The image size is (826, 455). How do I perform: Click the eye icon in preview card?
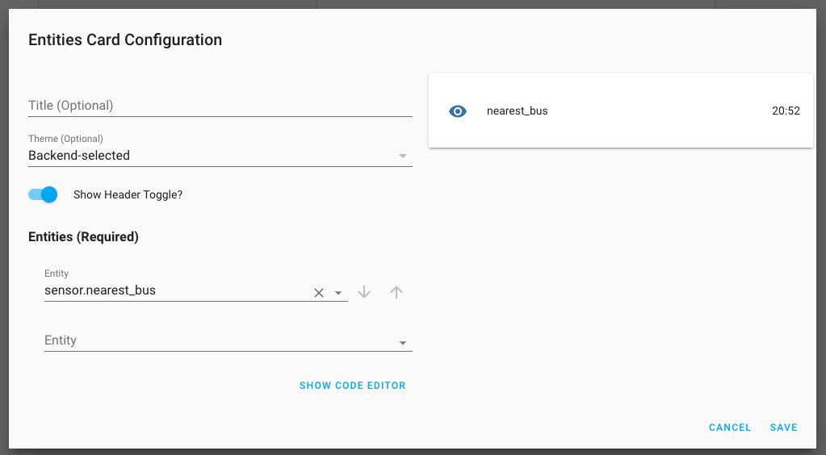(x=458, y=111)
